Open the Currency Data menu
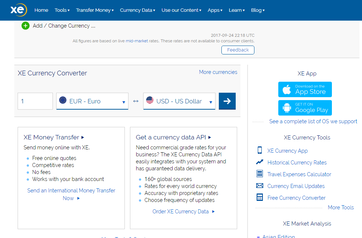The height and width of the screenshot is (238, 362). click(x=137, y=10)
